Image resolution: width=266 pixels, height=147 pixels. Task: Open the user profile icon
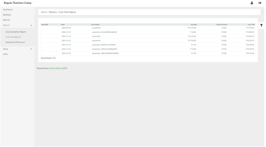252,3
